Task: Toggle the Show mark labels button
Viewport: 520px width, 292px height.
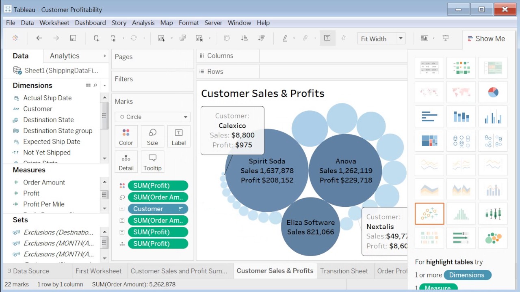Action: (327, 38)
